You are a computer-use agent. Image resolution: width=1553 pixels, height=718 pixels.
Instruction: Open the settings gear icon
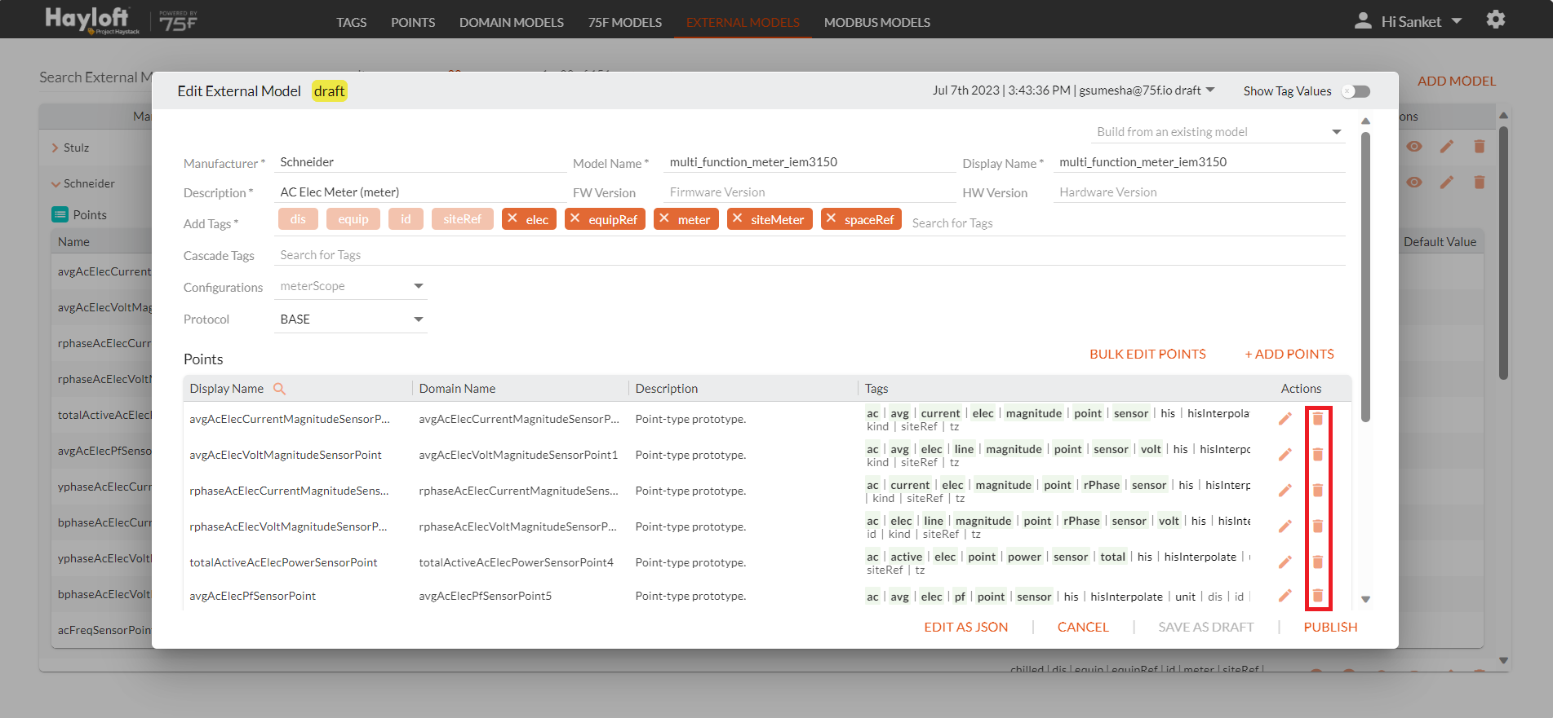point(1495,20)
